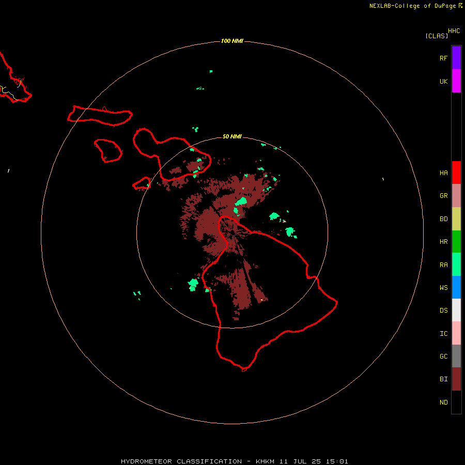Click the HR legend label
This screenshot has width=465, height=465.
443,242
